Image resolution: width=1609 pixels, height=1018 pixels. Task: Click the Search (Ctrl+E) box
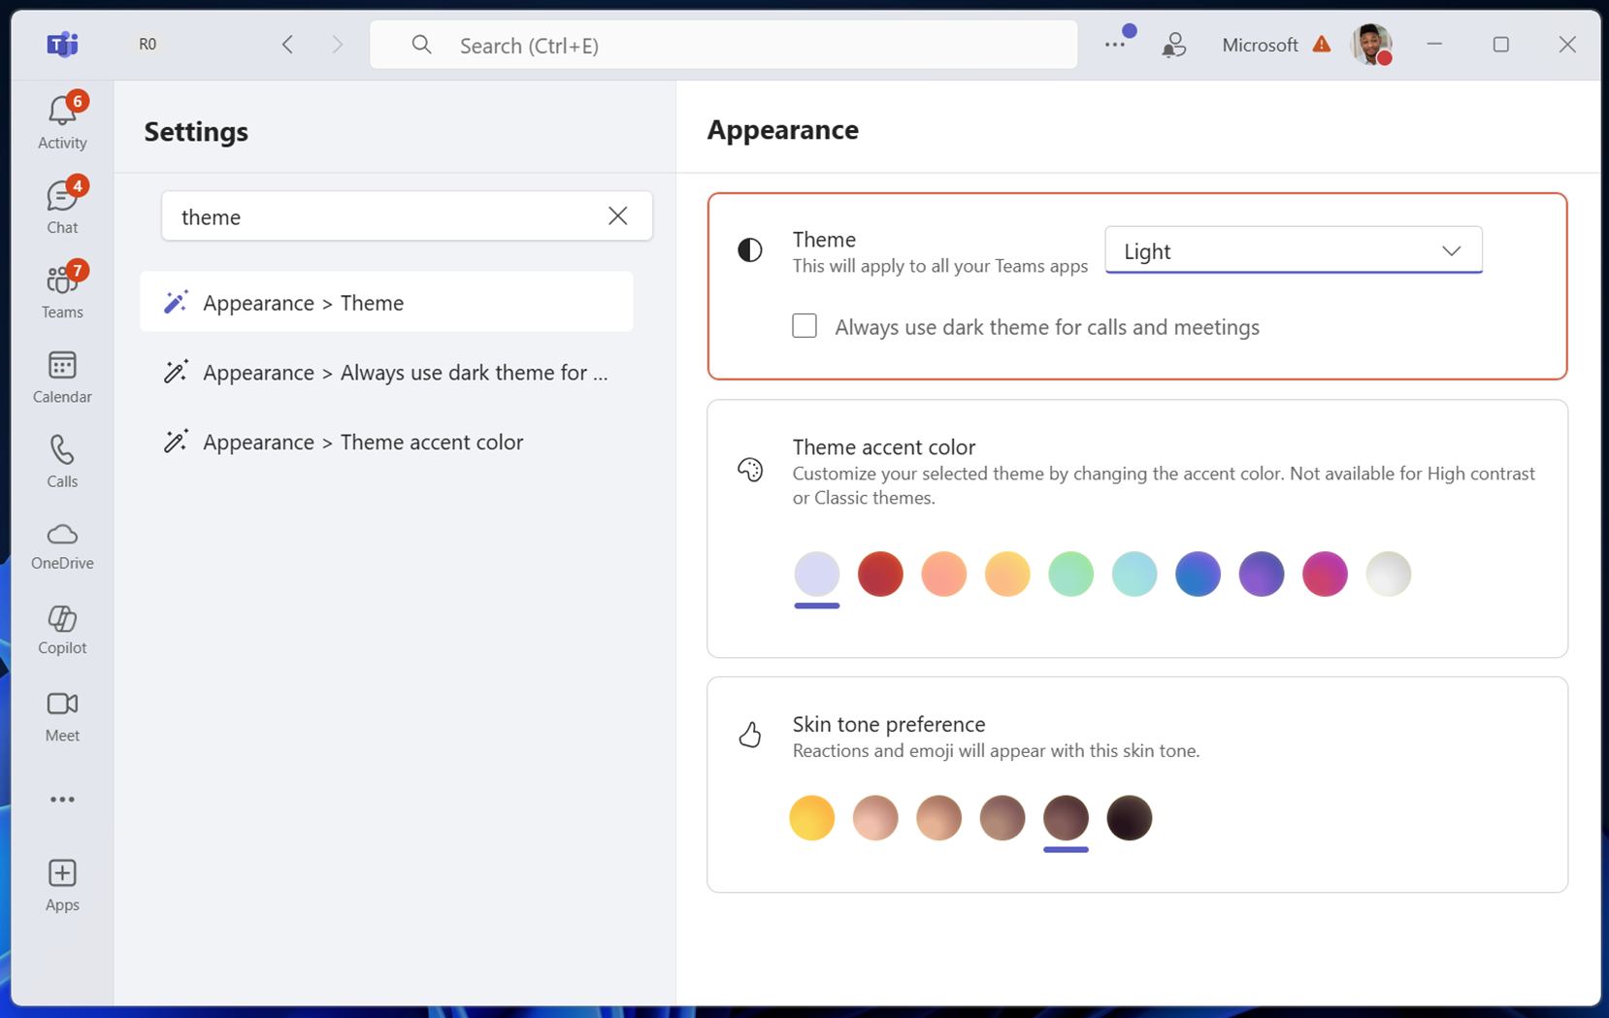point(723,45)
